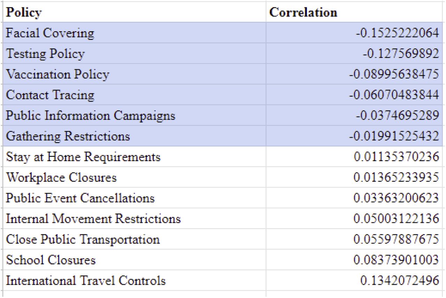Click the value 0.01135370236
The width and height of the screenshot is (446, 298).
point(396,157)
